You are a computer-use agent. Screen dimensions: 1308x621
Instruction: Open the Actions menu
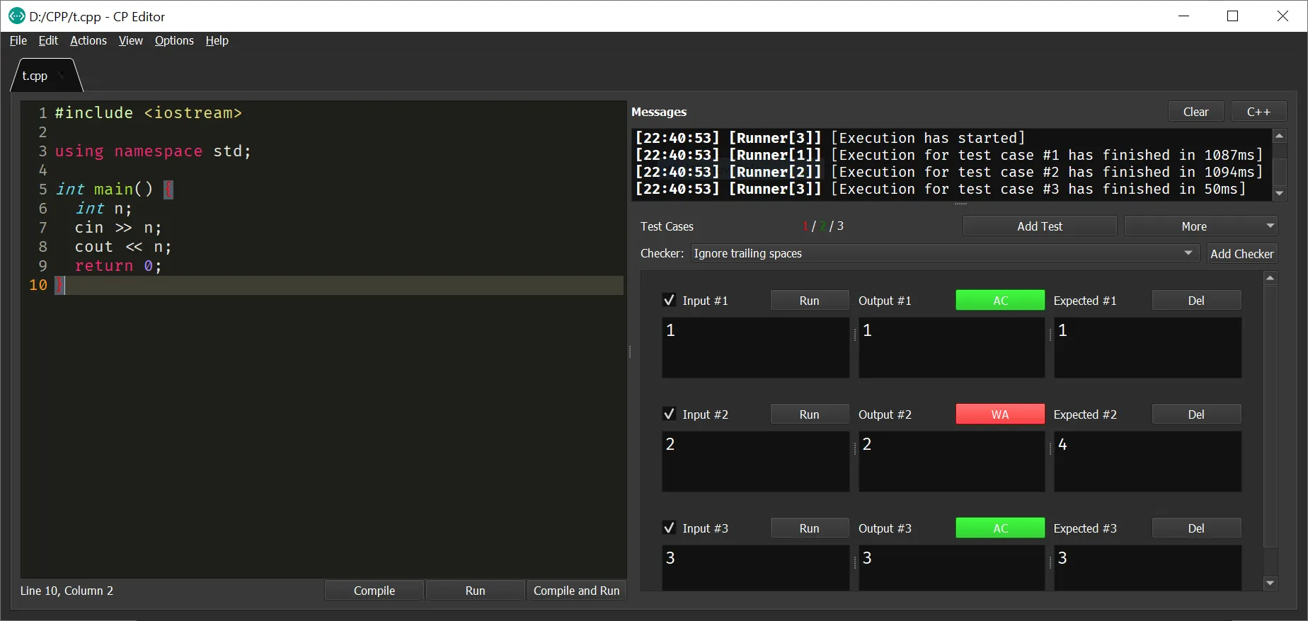coord(88,40)
